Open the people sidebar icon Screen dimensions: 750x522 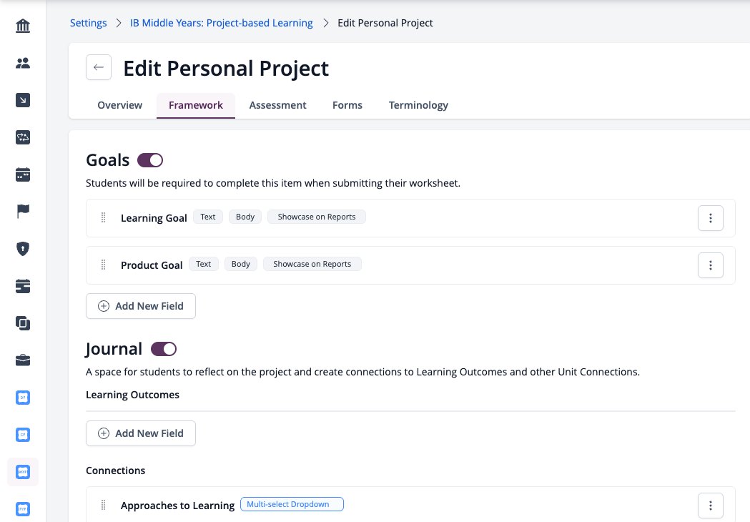pos(22,63)
